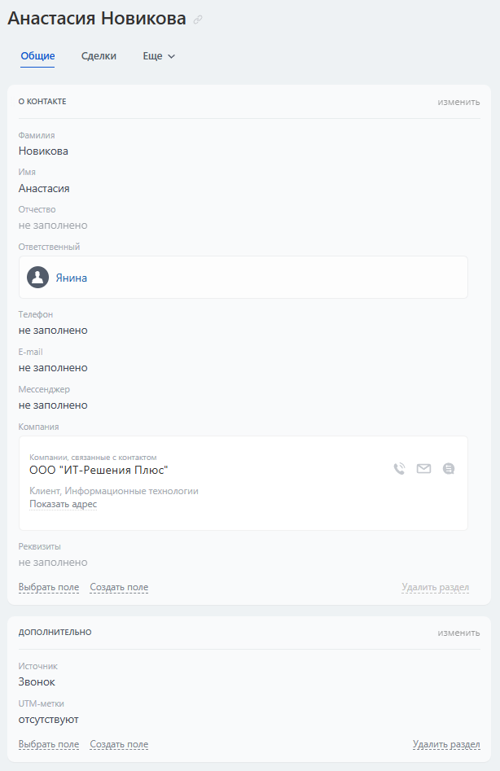Click изменить in О контакте section

pyautogui.click(x=458, y=102)
